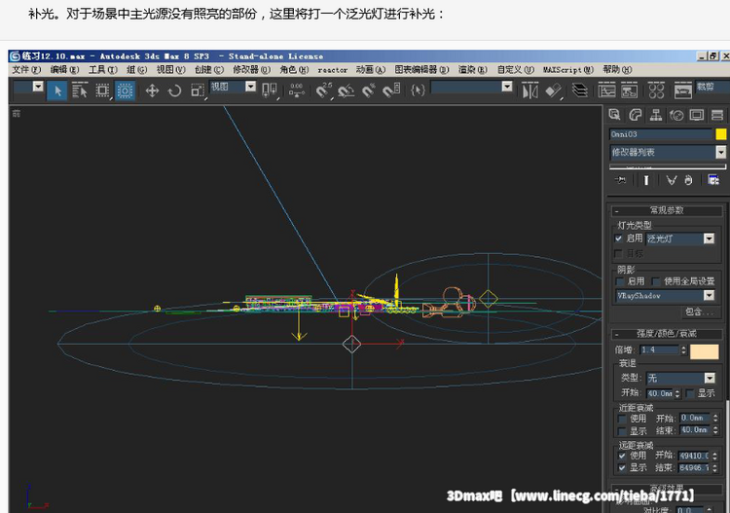This screenshot has width=730, height=513.
Task: Check 使用 in 近距衰减 group
Action: tap(622, 419)
